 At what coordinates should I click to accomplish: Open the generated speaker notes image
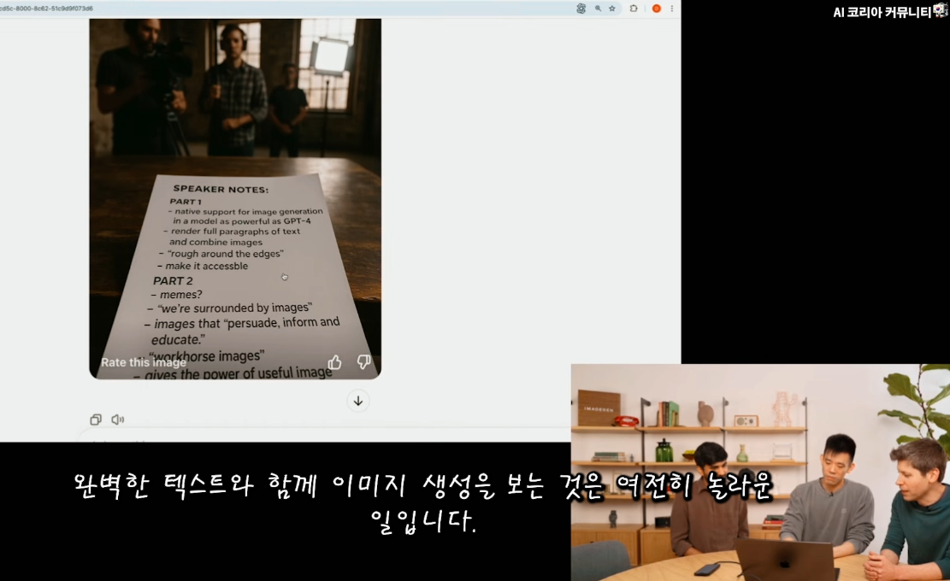(x=235, y=198)
